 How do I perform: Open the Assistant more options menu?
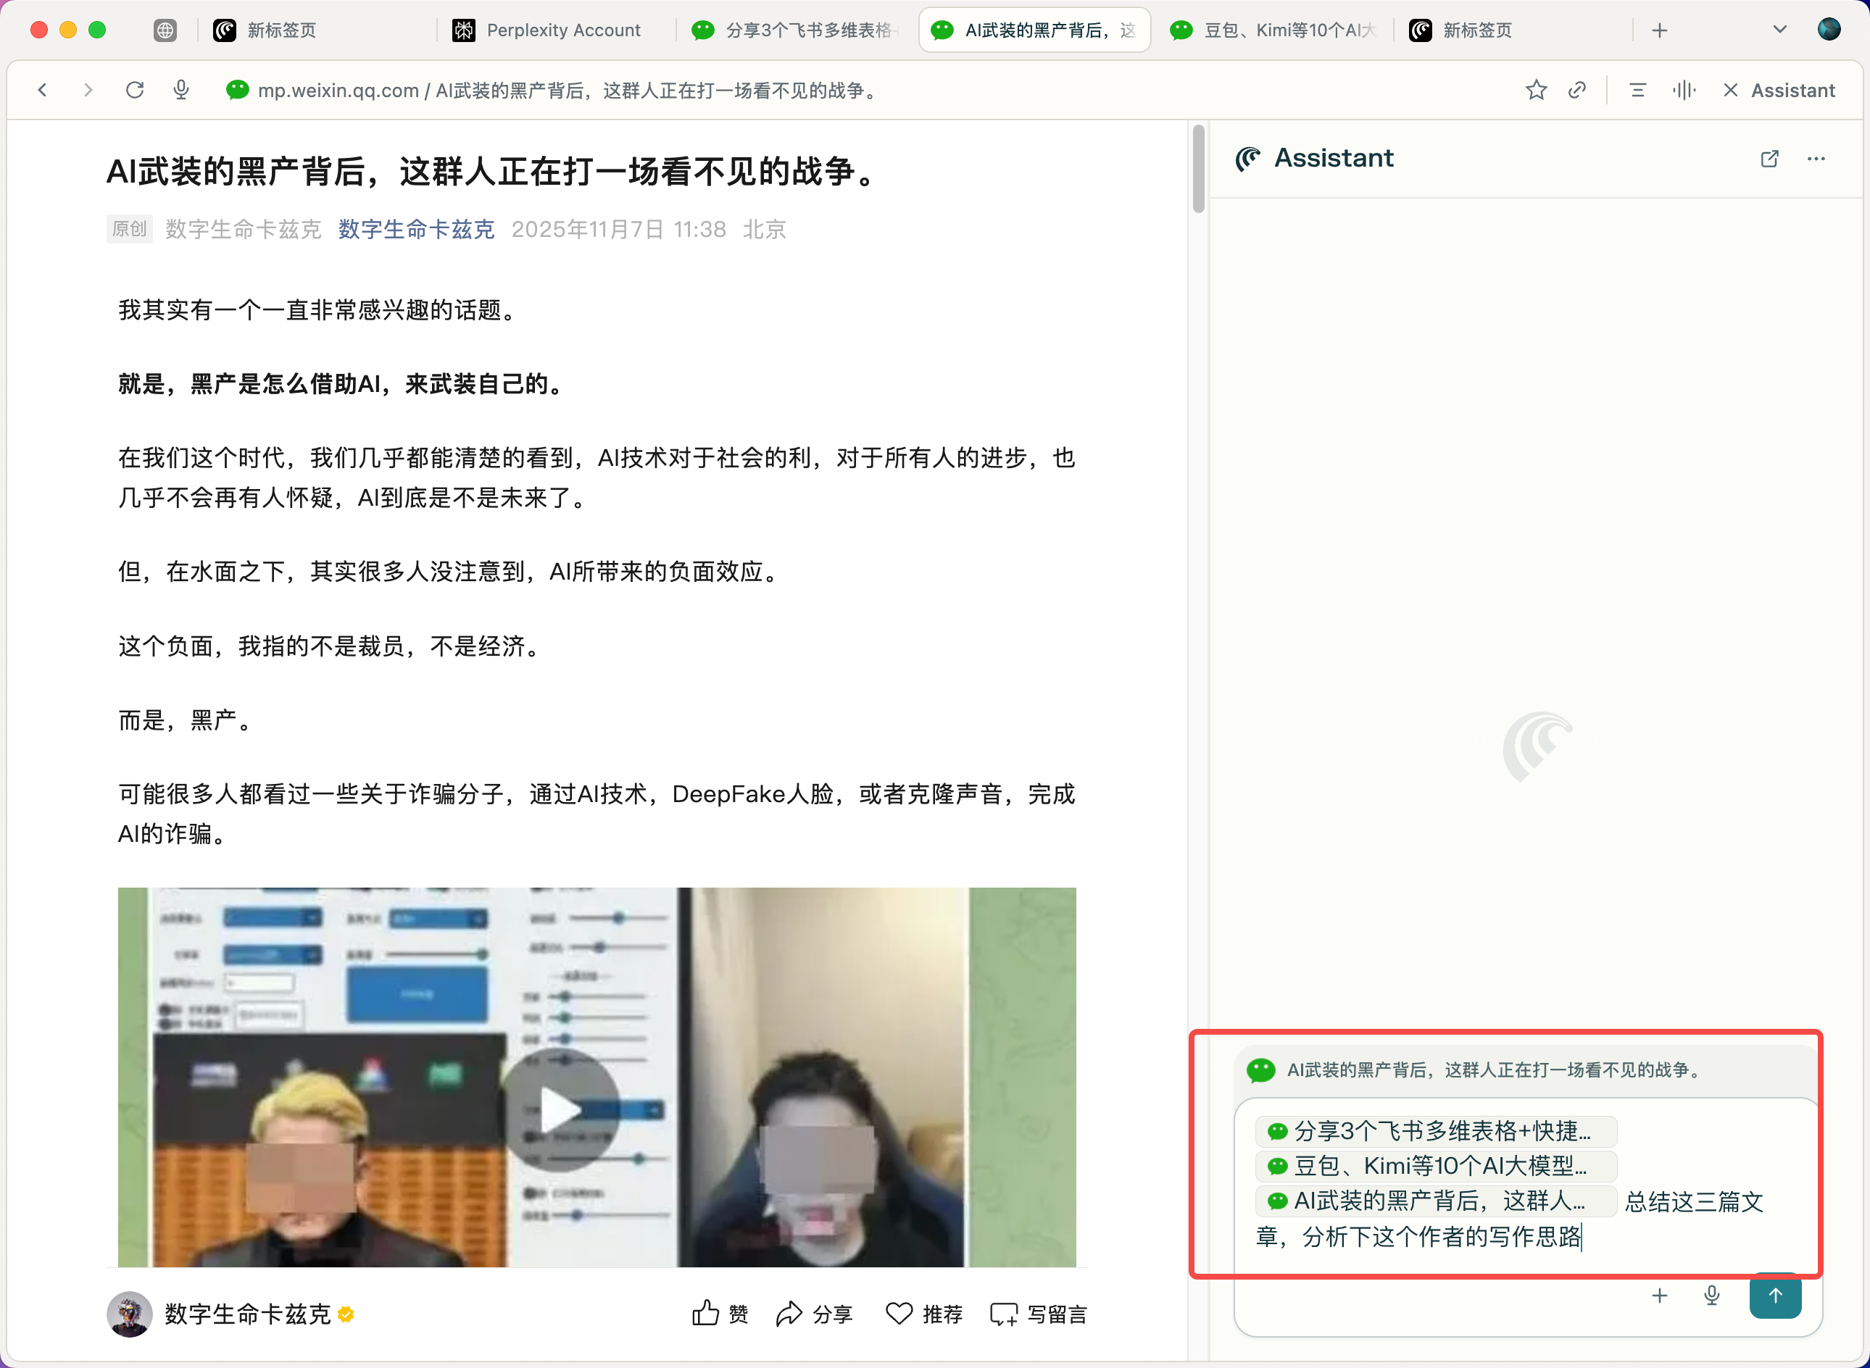[1816, 158]
